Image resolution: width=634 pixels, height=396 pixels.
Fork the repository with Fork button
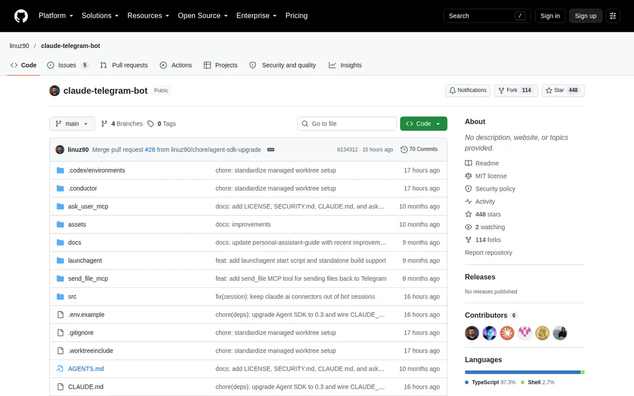(516, 90)
